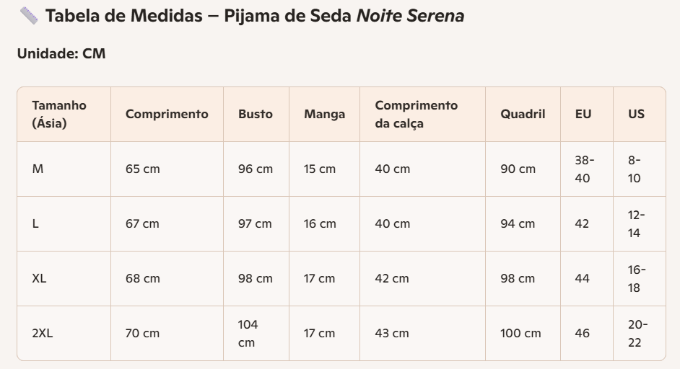Viewport: 680px width, 369px height.
Task: Click the 'Quadril' column header
Action: coord(523,115)
